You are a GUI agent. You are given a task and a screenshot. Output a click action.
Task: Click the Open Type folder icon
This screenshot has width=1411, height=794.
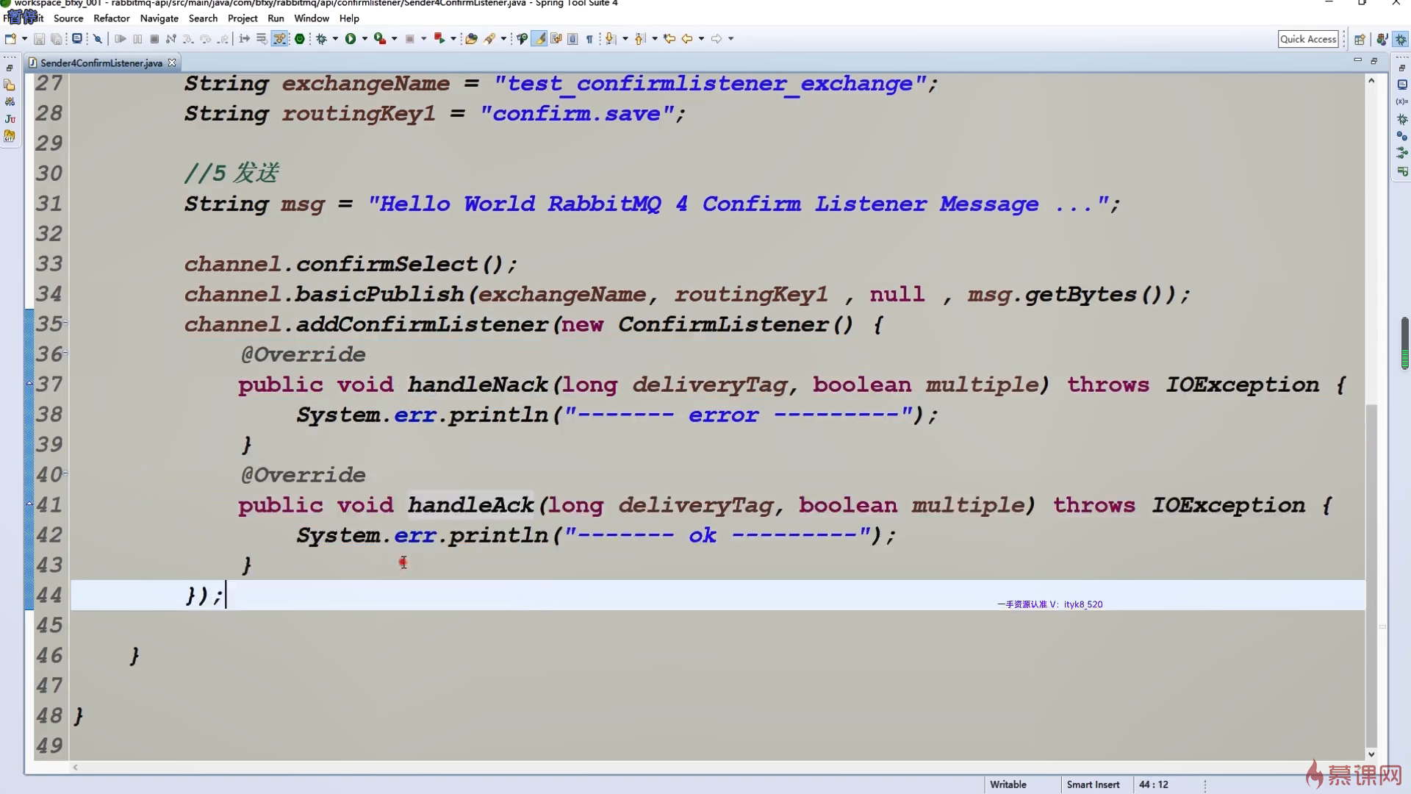(471, 39)
